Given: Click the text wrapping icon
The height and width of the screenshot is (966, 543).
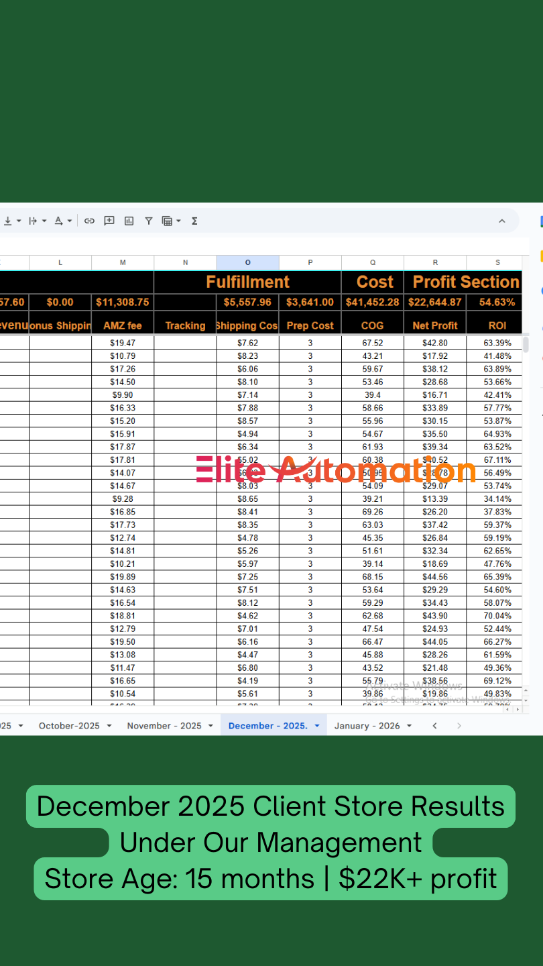Looking at the screenshot, I should pyautogui.click(x=32, y=221).
